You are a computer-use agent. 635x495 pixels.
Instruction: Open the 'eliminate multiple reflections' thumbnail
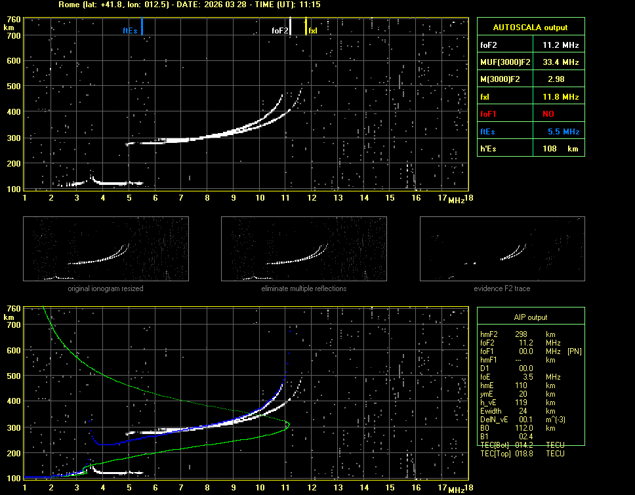(304, 249)
